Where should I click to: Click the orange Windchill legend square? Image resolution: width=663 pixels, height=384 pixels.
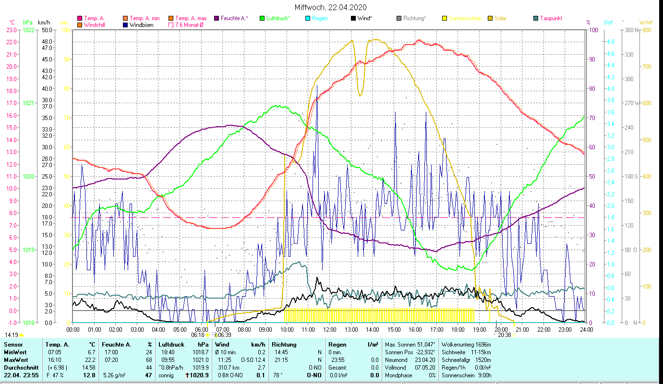(x=80, y=25)
